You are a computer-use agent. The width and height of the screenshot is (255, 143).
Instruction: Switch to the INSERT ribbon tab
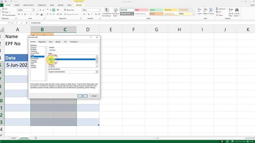(17, 5)
